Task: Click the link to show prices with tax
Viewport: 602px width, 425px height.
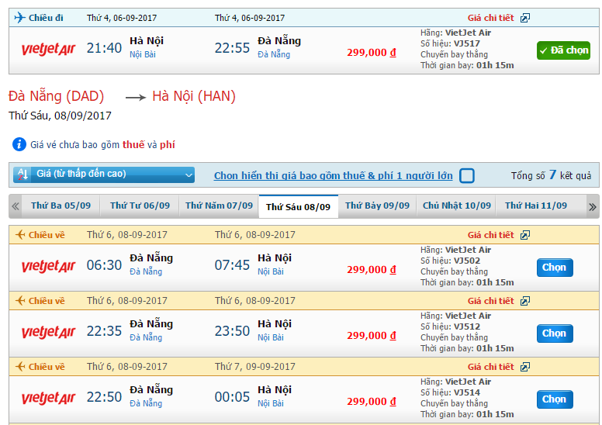Action: coord(334,176)
